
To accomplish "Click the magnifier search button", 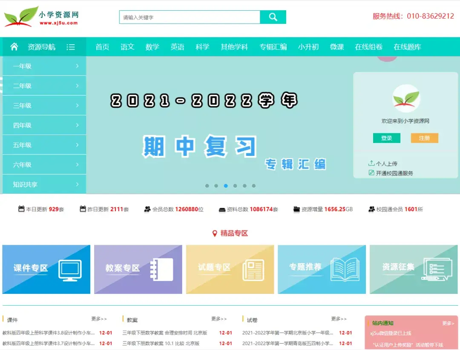I will click(x=273, y=17).
